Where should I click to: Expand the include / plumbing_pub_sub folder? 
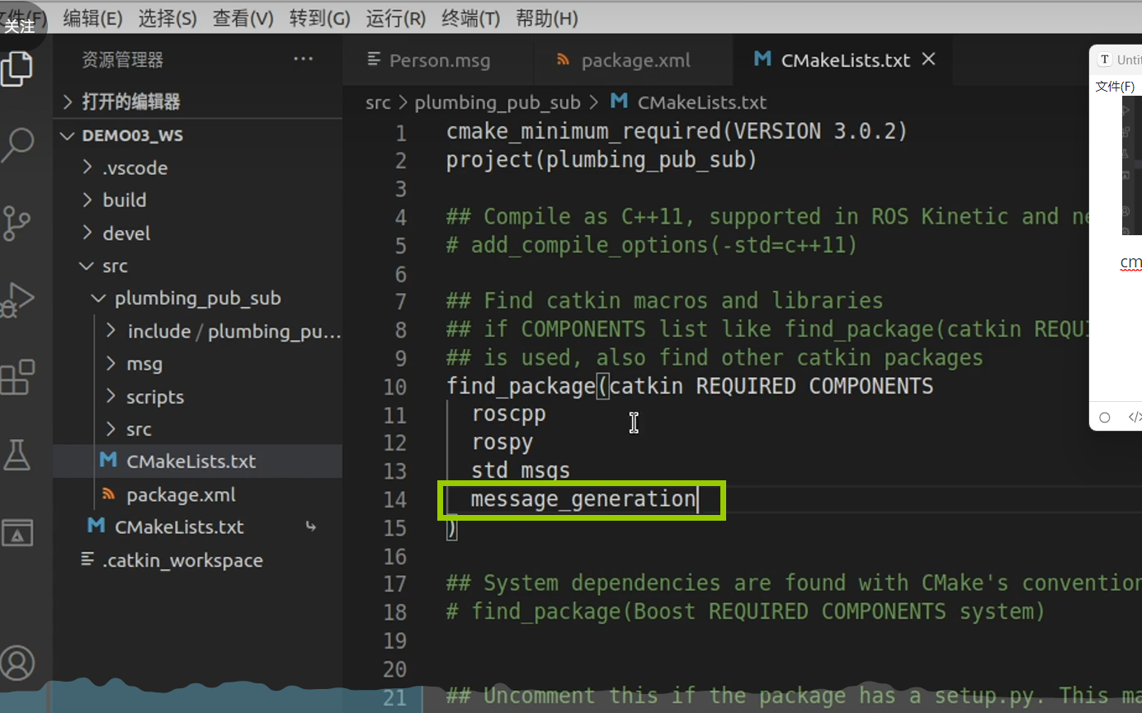(198, 332)
